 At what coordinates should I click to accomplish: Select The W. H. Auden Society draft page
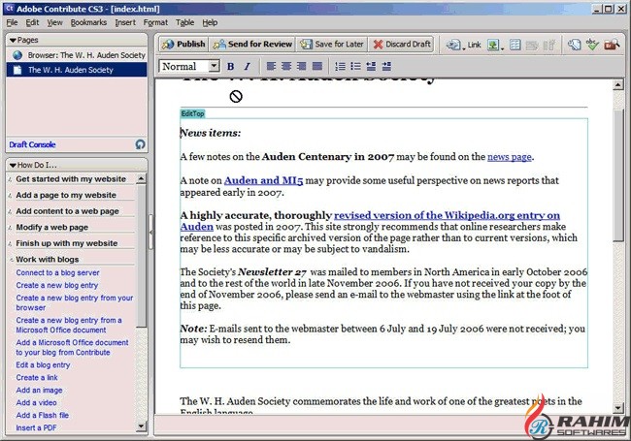tap(77, 70)
